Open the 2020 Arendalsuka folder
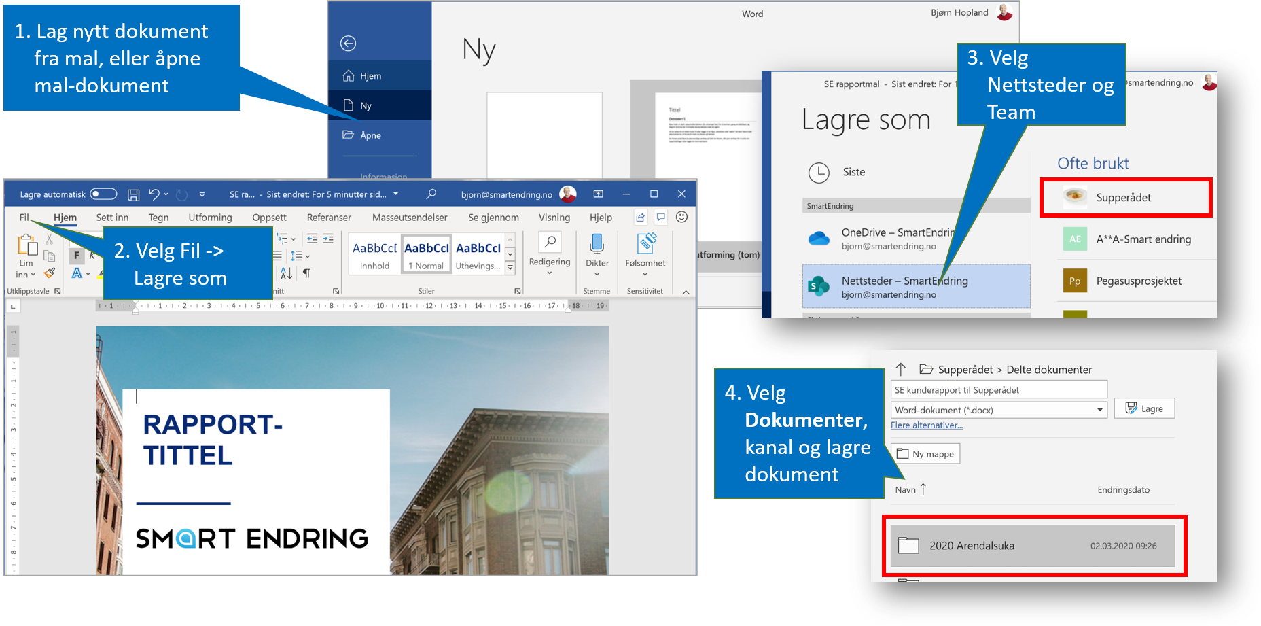1261x626 pixels. coord(1033,546)
